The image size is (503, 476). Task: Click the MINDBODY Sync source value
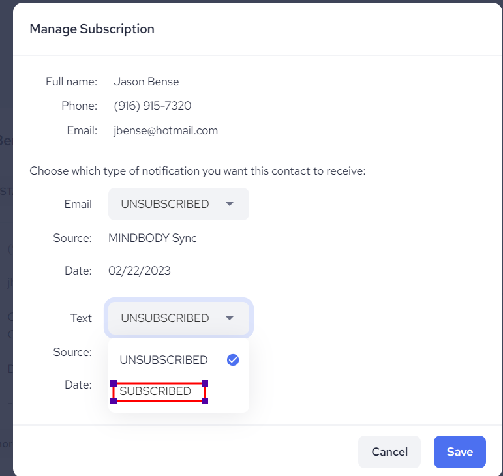(x=153, y=238)
